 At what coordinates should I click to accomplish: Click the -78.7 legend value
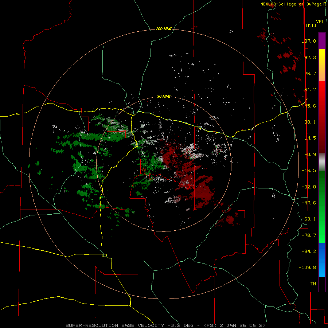pyautogui.click(x=309, y=235)
